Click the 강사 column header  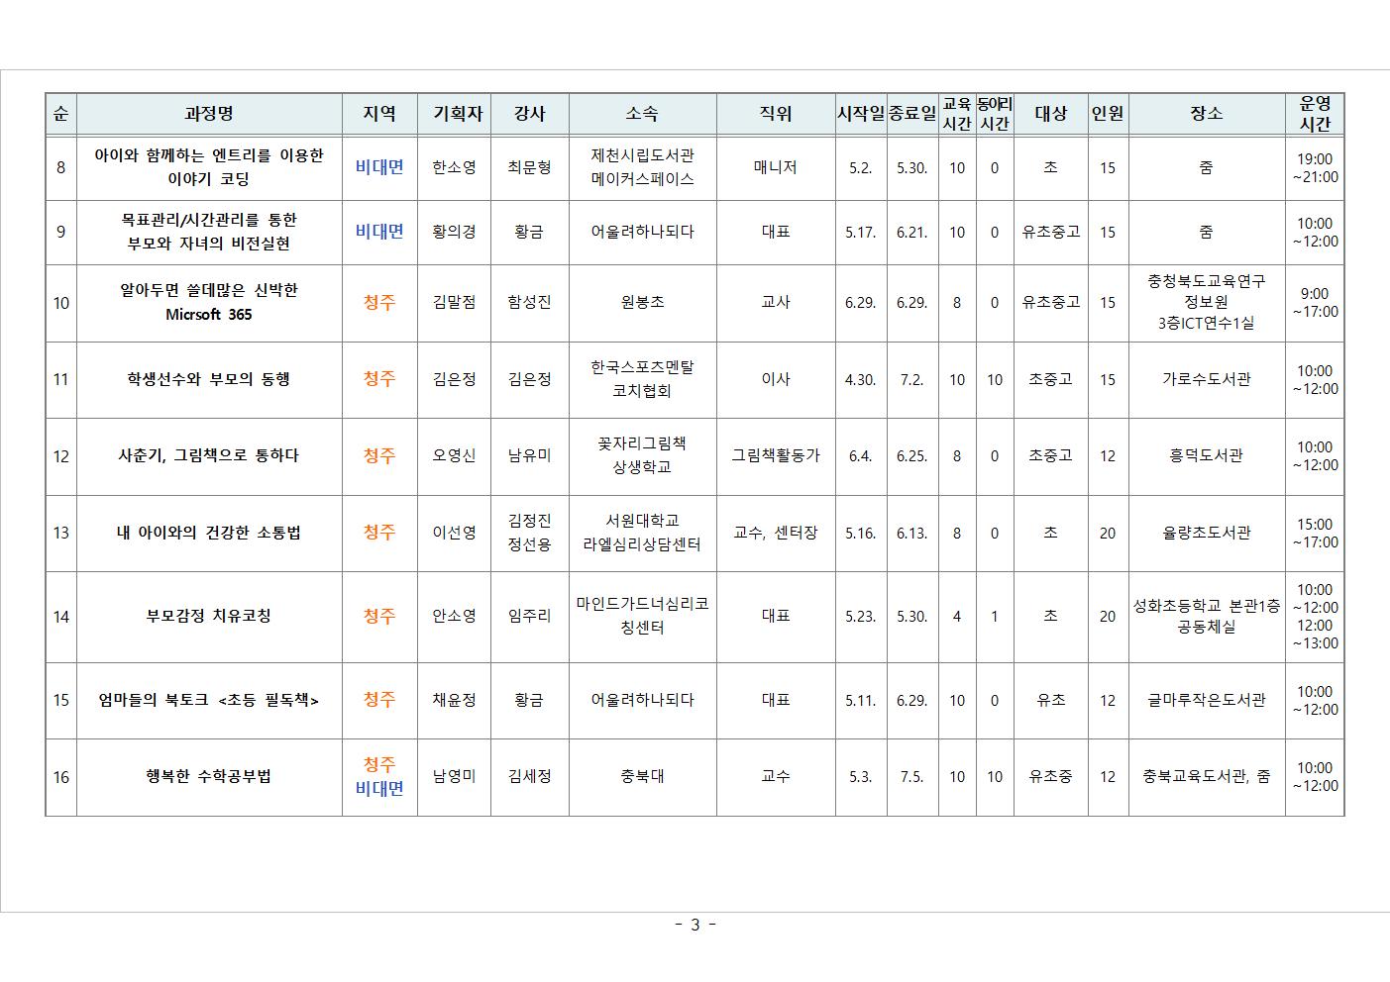[529, 114]
